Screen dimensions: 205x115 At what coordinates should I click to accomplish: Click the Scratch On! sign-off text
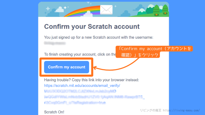click(54, 112)
